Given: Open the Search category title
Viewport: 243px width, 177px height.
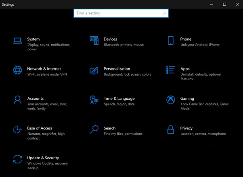Looking at the screenshot, I should pyautogui.click(x=109, y=128).
